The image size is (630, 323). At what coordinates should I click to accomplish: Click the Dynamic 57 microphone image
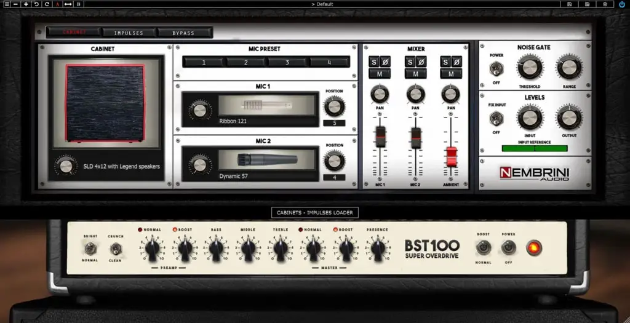267,159
